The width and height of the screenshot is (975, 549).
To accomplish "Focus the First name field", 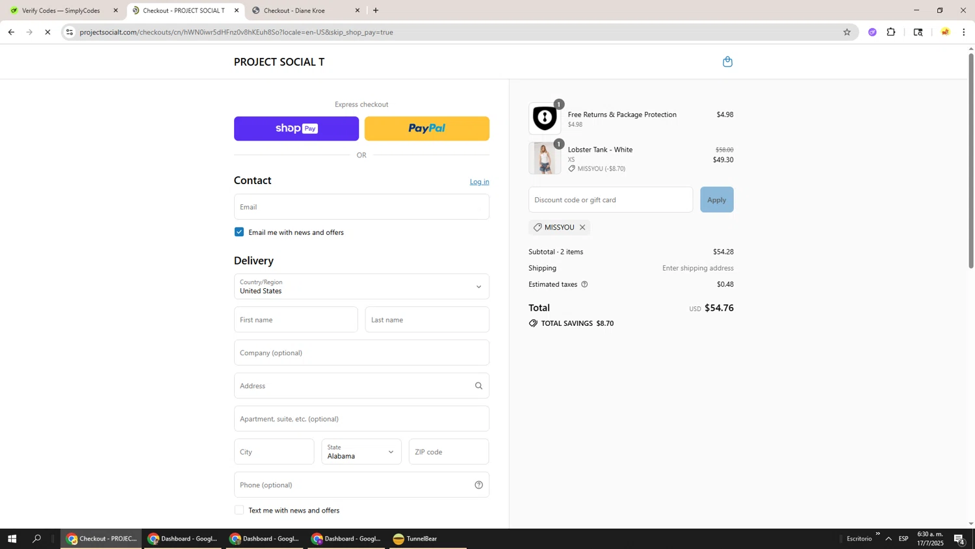I will pyautogui.click(x=296, y=320).
